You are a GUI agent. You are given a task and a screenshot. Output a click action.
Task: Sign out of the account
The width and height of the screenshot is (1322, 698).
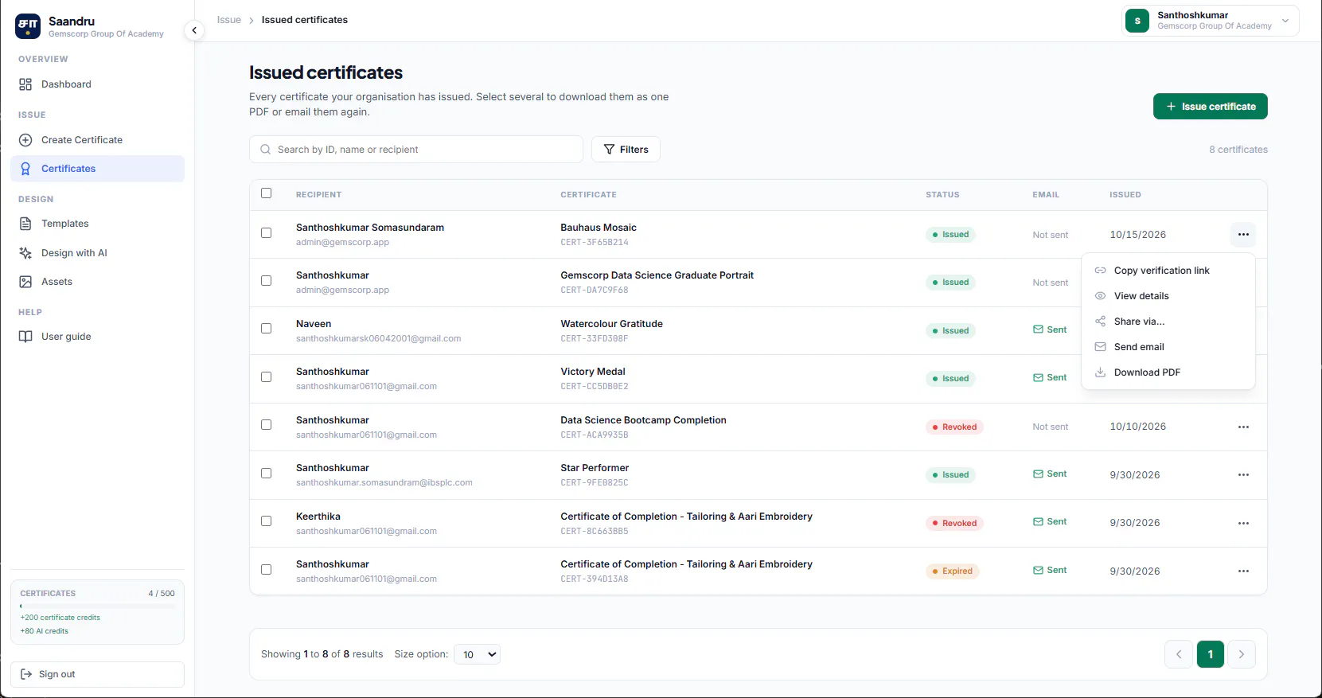click(97, 674)
